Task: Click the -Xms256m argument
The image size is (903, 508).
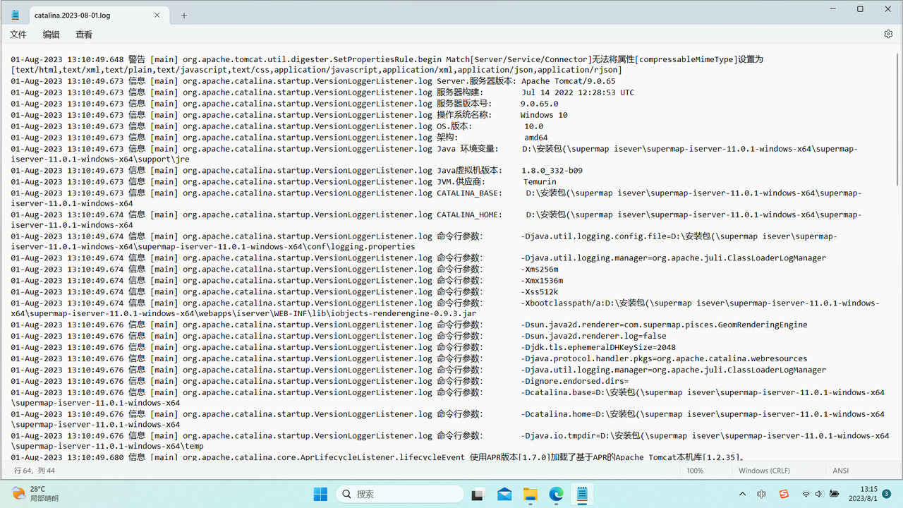Action: click(540, 270)
